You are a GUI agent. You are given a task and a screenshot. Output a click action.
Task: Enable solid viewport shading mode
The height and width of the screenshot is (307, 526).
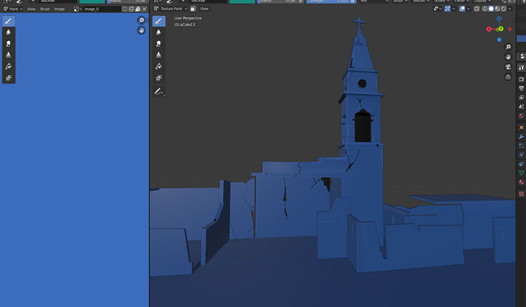pyautogui.click(x=491, y=9)
